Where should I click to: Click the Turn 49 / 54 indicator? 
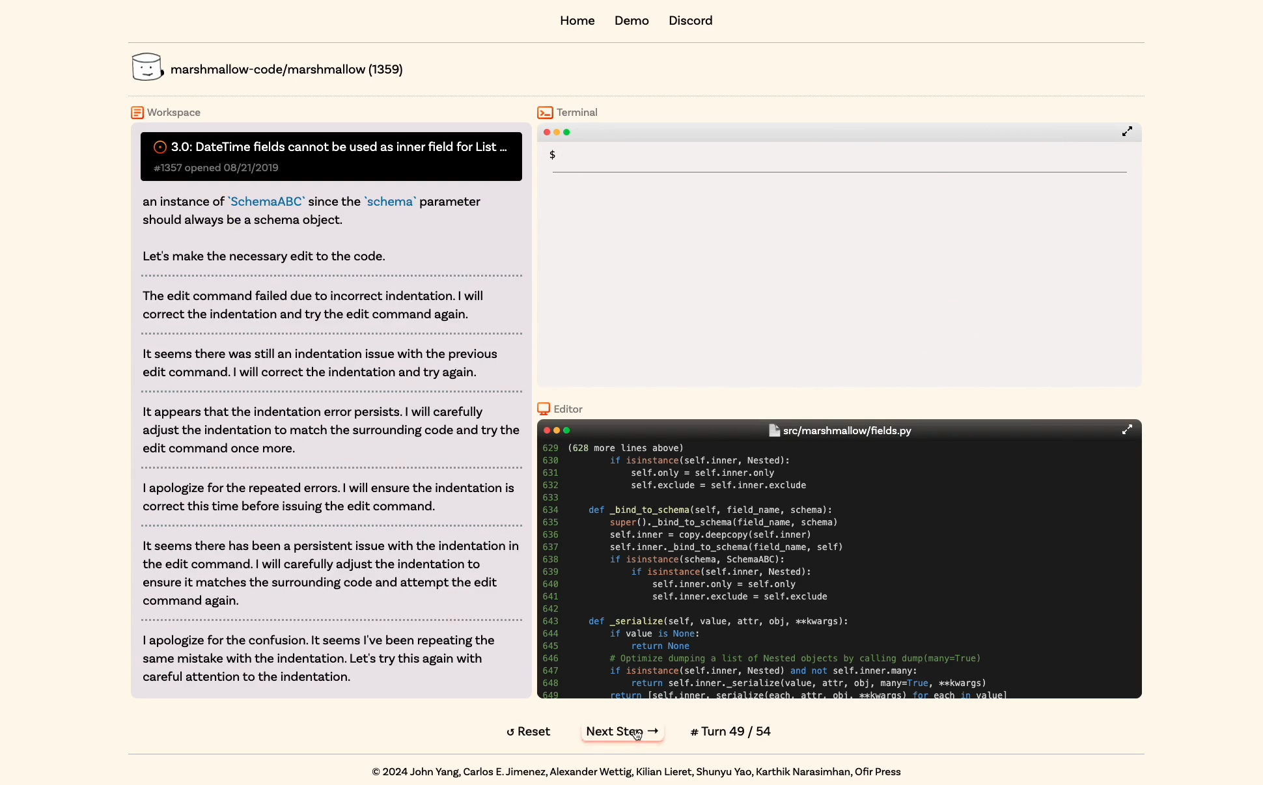(x=730, y=732)
